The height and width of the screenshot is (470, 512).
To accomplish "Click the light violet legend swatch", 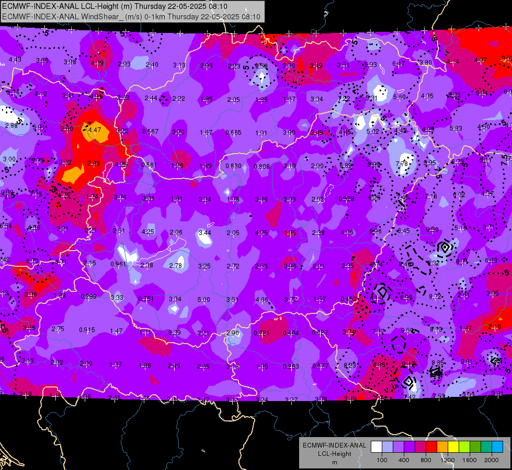I will (399, 447).
